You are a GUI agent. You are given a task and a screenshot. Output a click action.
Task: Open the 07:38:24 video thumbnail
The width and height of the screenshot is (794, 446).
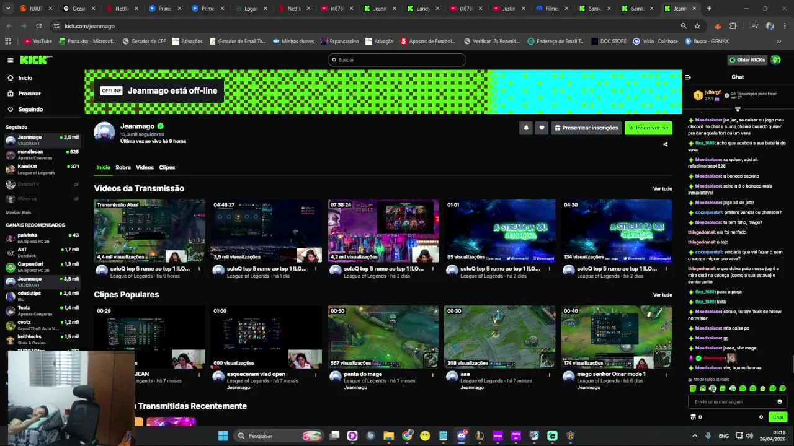[x=383, y=230]
